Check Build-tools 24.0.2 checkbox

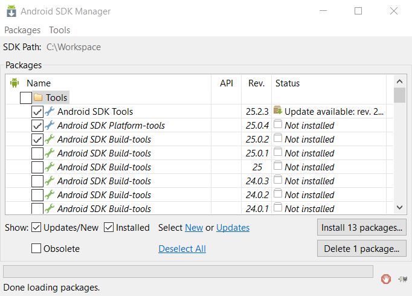(37, 195)
